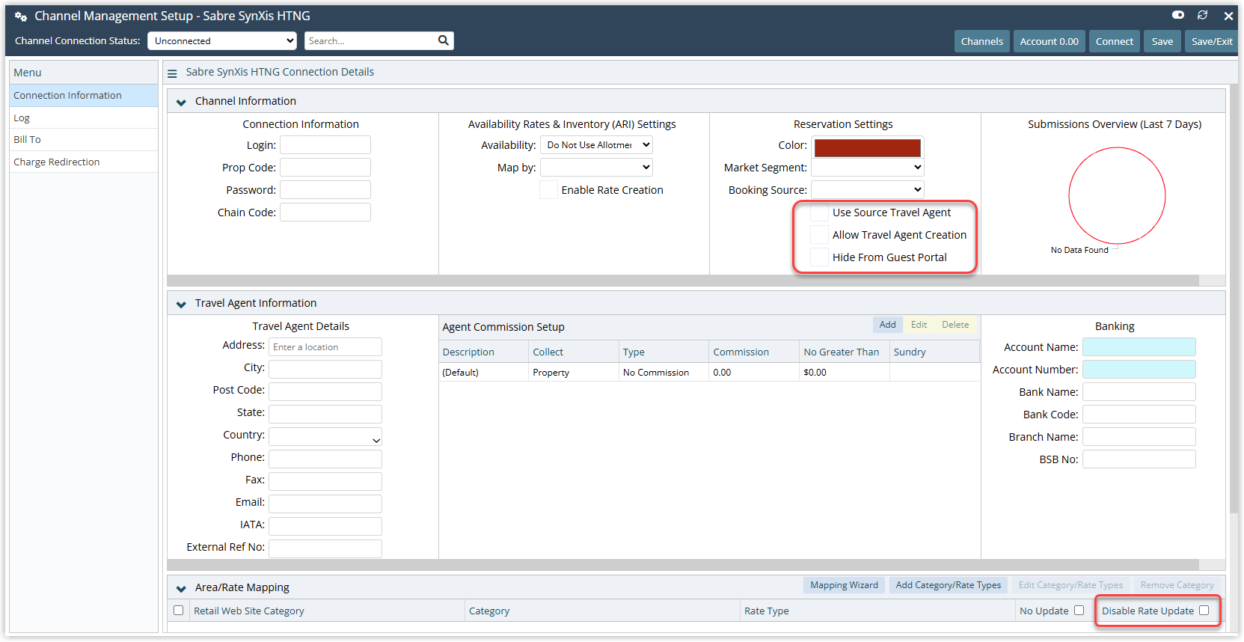Screen dimensions: 1244x642
Task: Tick the Hide From Guest Portal checkbox
Action: pos(820,257)
